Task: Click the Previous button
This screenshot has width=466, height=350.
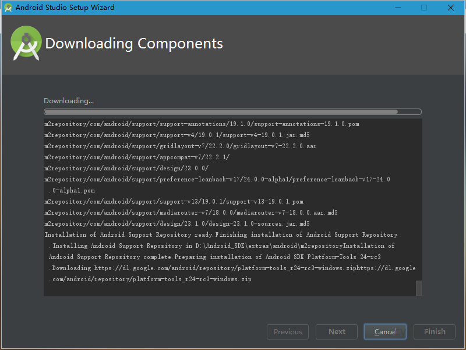Action: tap(288, 332)
